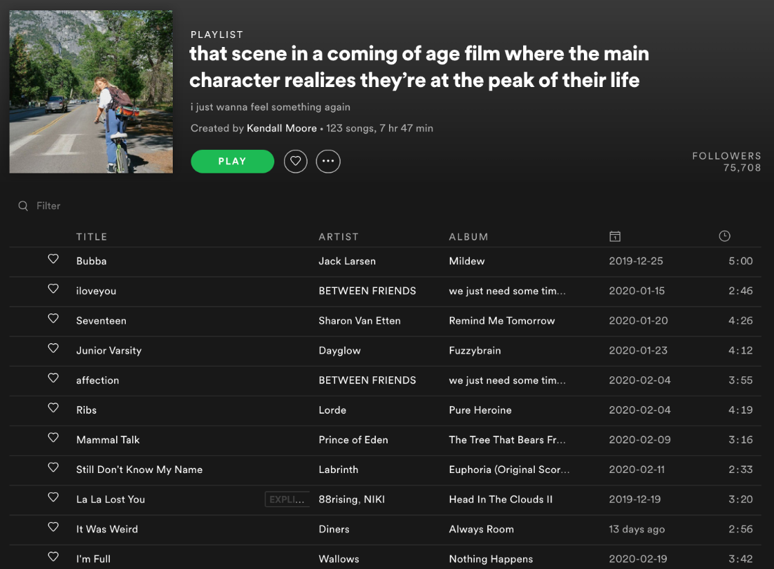This screenshot has width=774, height=569.
Task: Click duration 5:00 on Bubba row
Action: tap(740, 261)
